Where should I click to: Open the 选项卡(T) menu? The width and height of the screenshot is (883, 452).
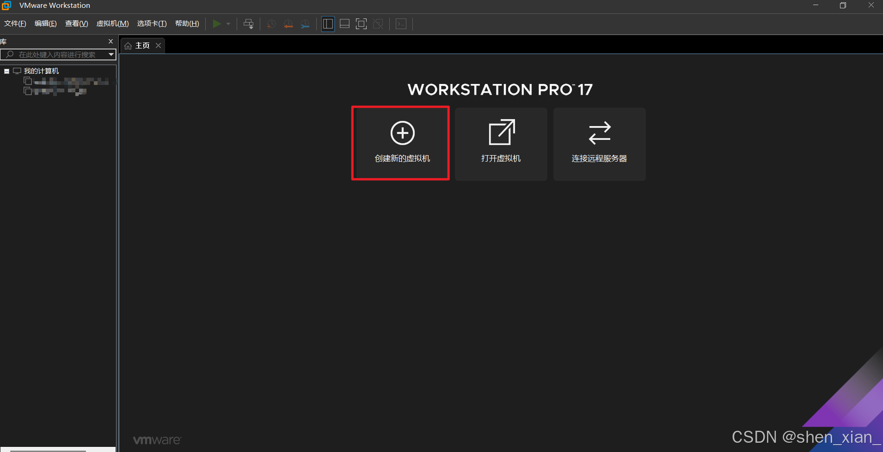coord(152,24)
